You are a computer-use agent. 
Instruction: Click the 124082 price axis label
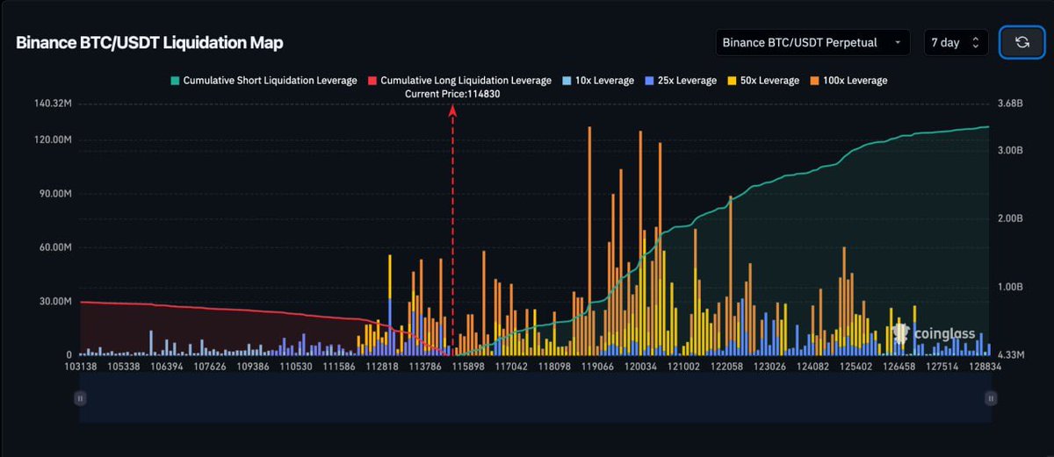point(812,368)
